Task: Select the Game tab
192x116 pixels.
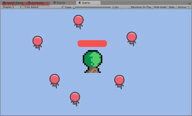Action: pos(88,3)
